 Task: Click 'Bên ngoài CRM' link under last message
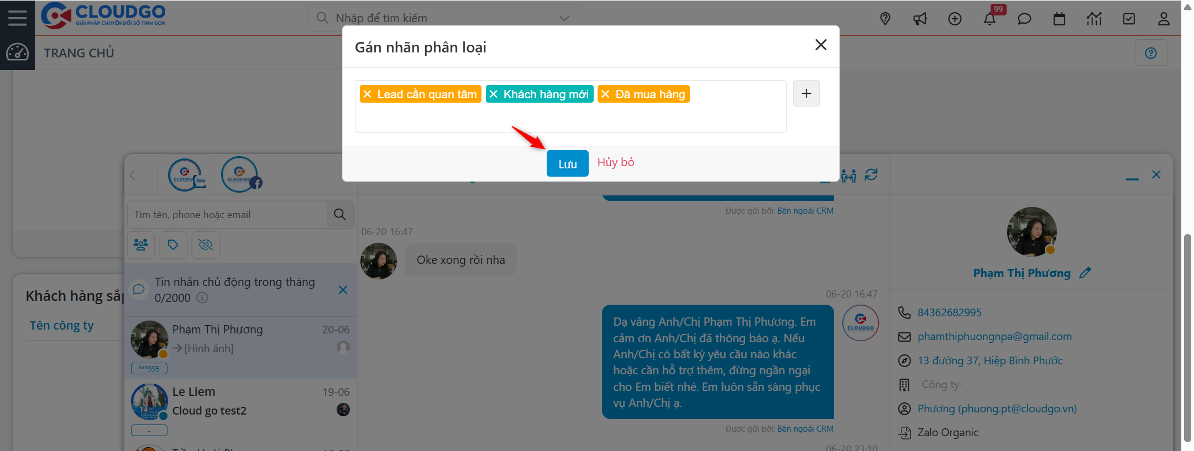pyautogui.click(x=805, y=429)
